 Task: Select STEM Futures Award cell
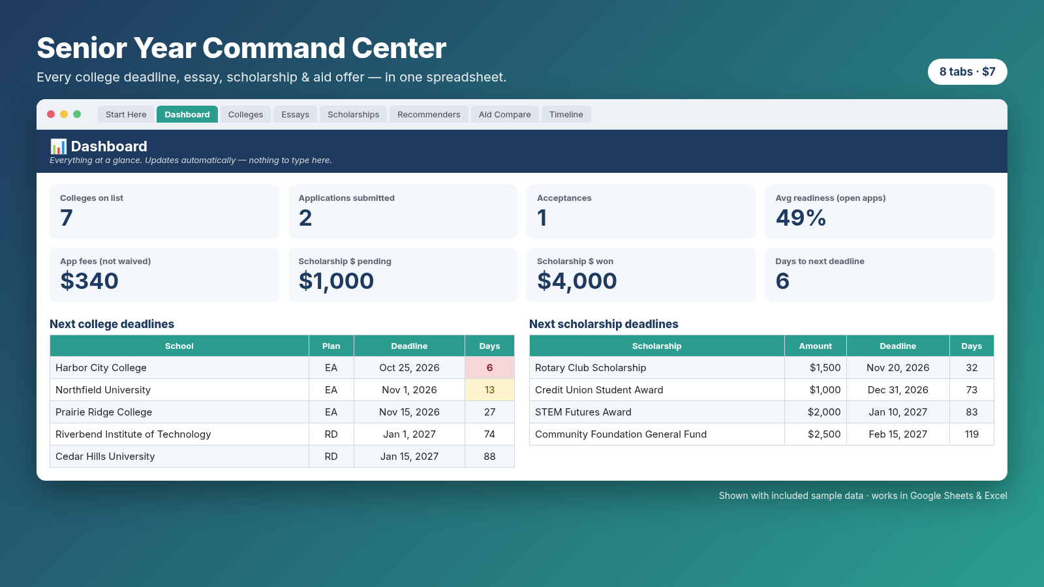pyautogui.click(x=657, y=412)
